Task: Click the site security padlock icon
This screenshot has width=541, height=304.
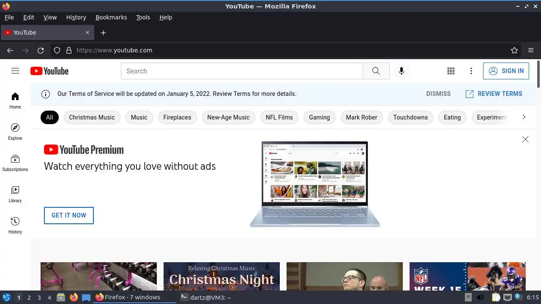Action: coord(69,50)
